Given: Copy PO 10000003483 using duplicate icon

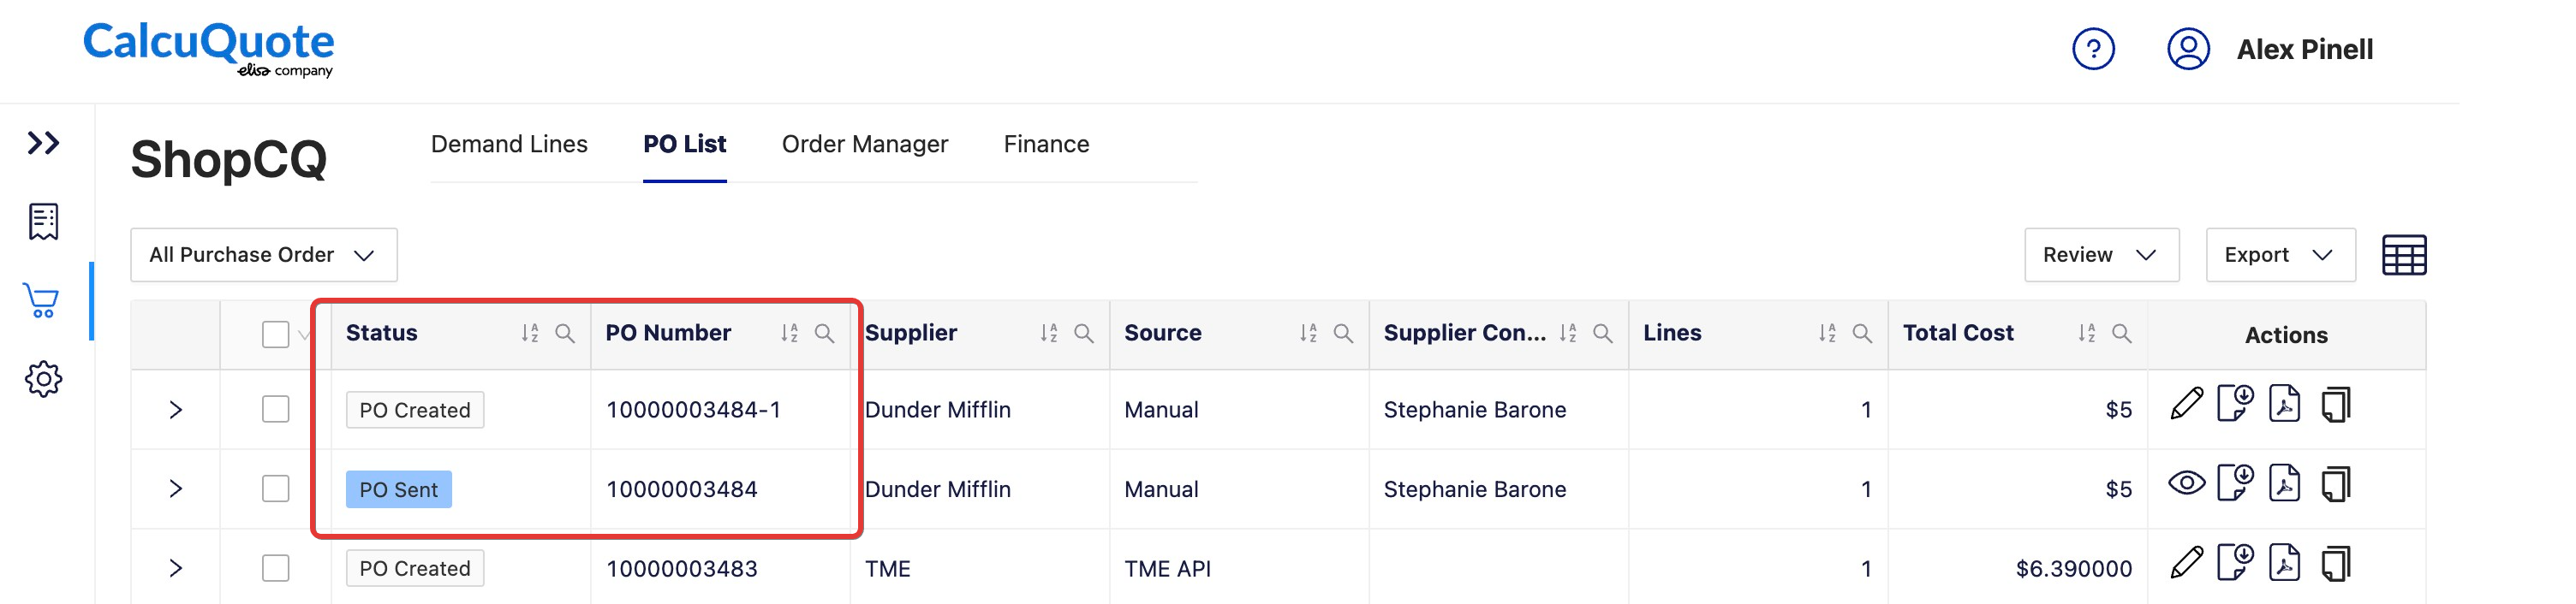Looking at the screenshot, I should (2335, 564).
